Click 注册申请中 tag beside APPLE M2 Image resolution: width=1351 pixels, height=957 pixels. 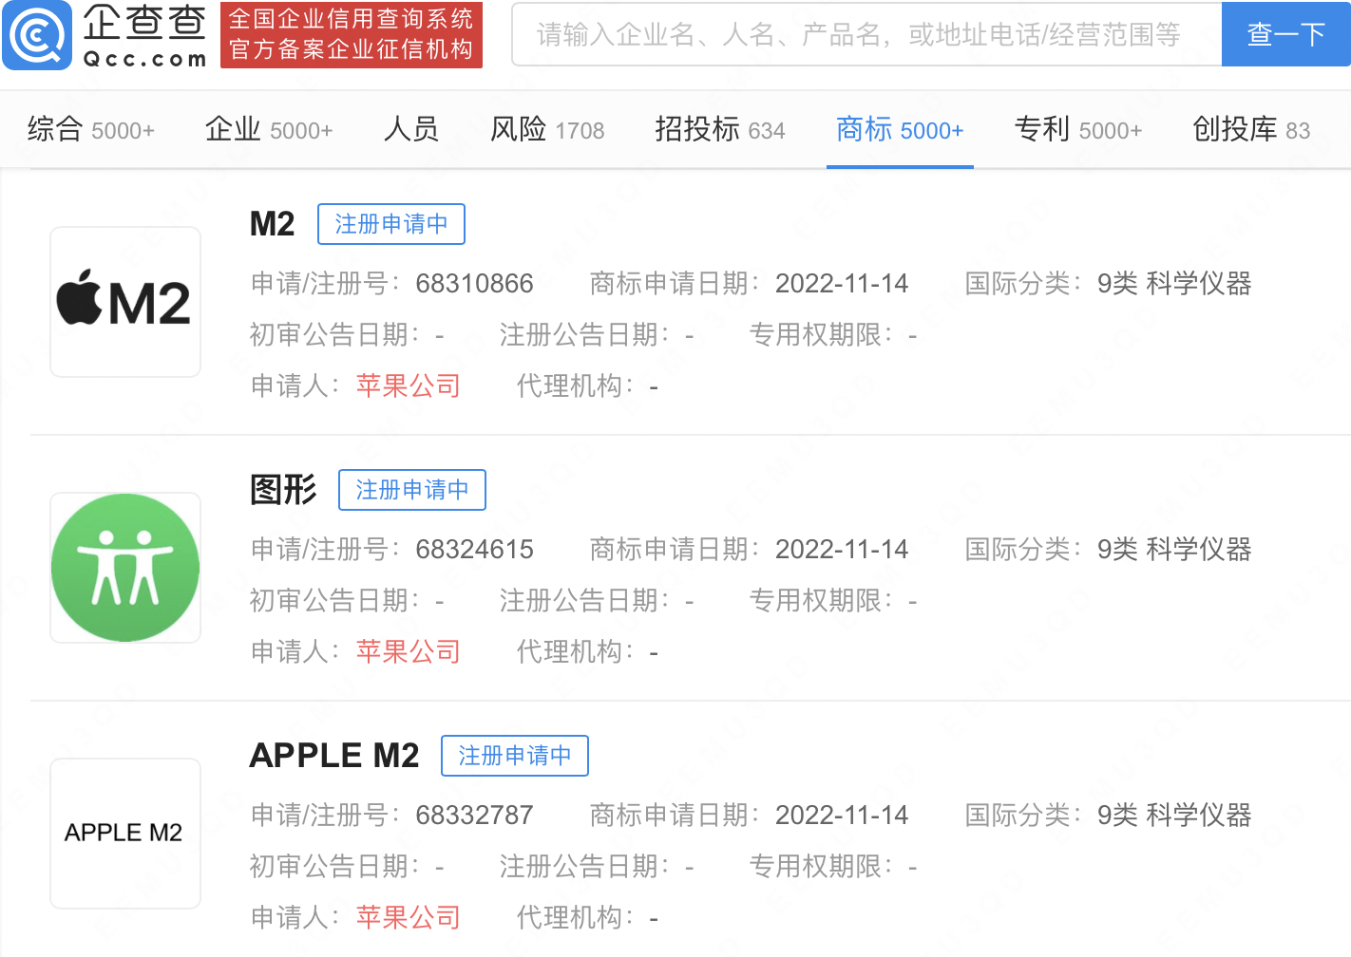(515, 756)
